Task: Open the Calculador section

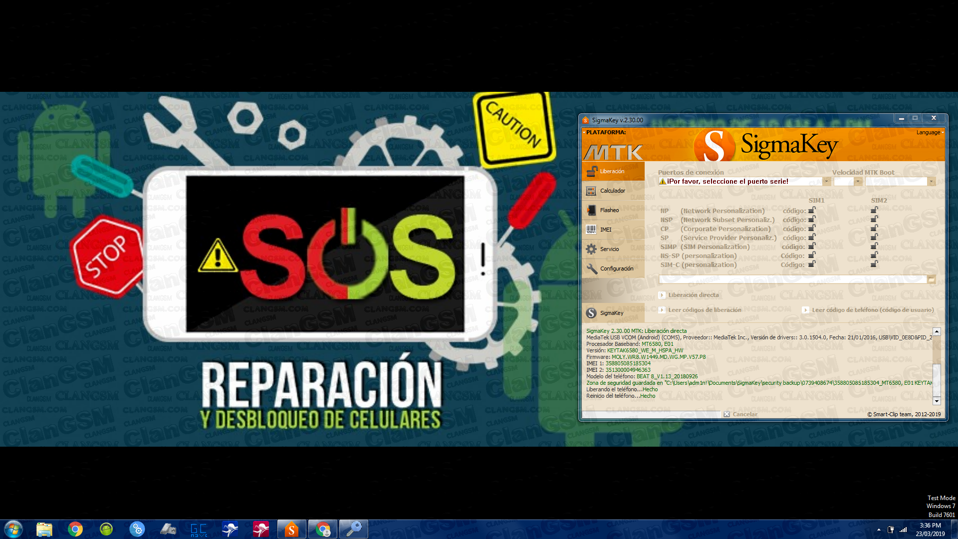Action: point(613,191)
